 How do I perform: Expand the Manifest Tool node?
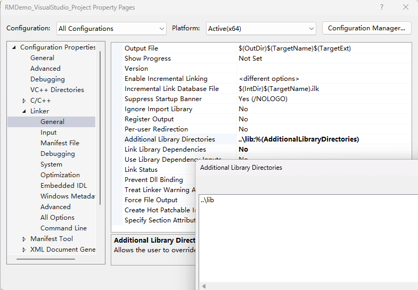tap(24, 239)
